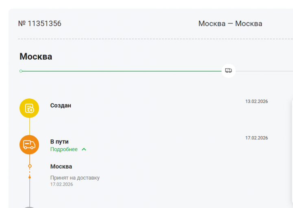Collapse details using the green chevron arrow

click(84, 149)
